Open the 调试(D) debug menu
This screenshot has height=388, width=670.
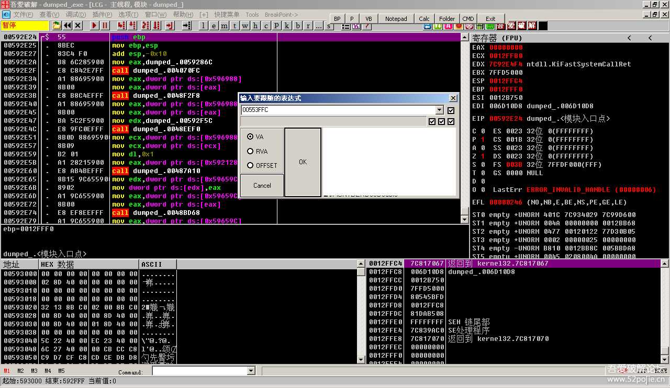[76, 15]
